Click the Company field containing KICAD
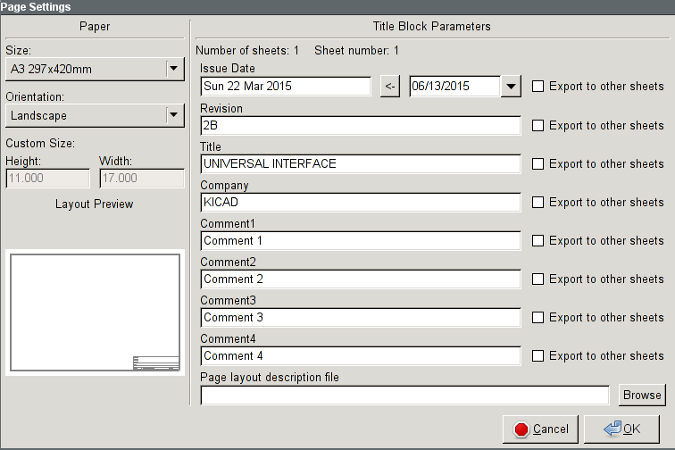Screen dimensions: 675x450 pos(360,203)
